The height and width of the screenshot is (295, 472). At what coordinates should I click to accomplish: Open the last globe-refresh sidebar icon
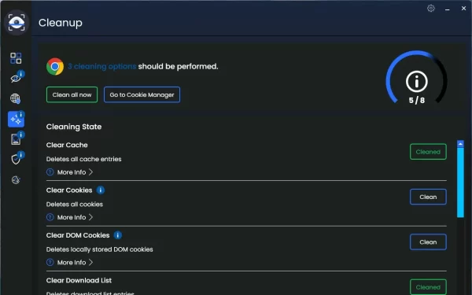pyautogui.click(x=16, y=180)
